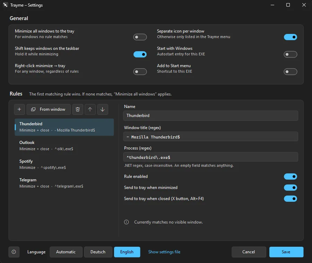This screenshot has height=263, width=312.
Task: Select the Thunderbird rule in the list
Action: tap(64, 127)
